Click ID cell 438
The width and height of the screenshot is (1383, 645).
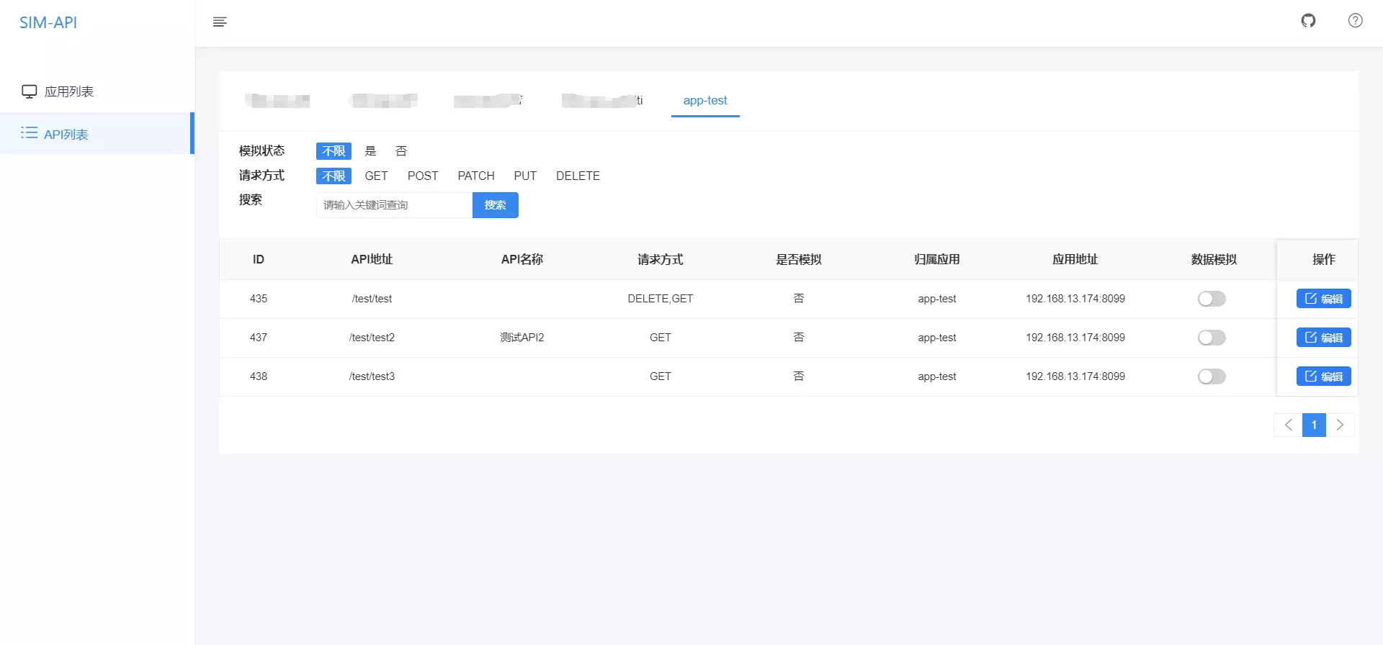point(259,376)
